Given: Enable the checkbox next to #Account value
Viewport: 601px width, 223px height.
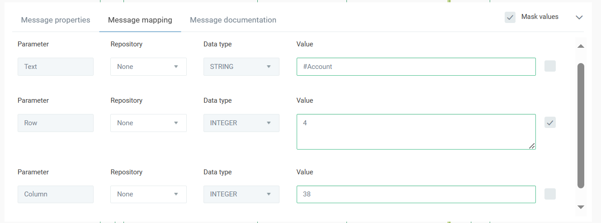Looking at the screenshot, I should [550, 66].
